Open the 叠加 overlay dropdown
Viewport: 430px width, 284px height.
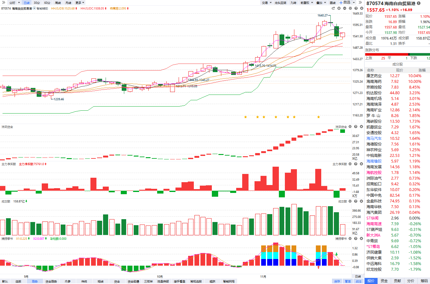pyautogui.click(x=321, y=3)
